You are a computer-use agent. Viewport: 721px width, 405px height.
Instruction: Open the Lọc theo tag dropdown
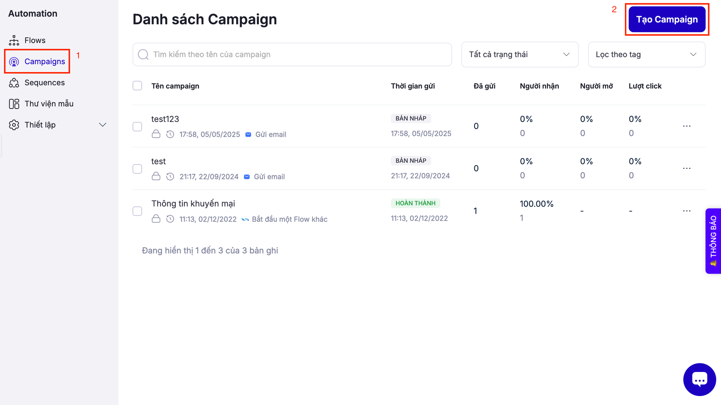(x=646, y=54)
